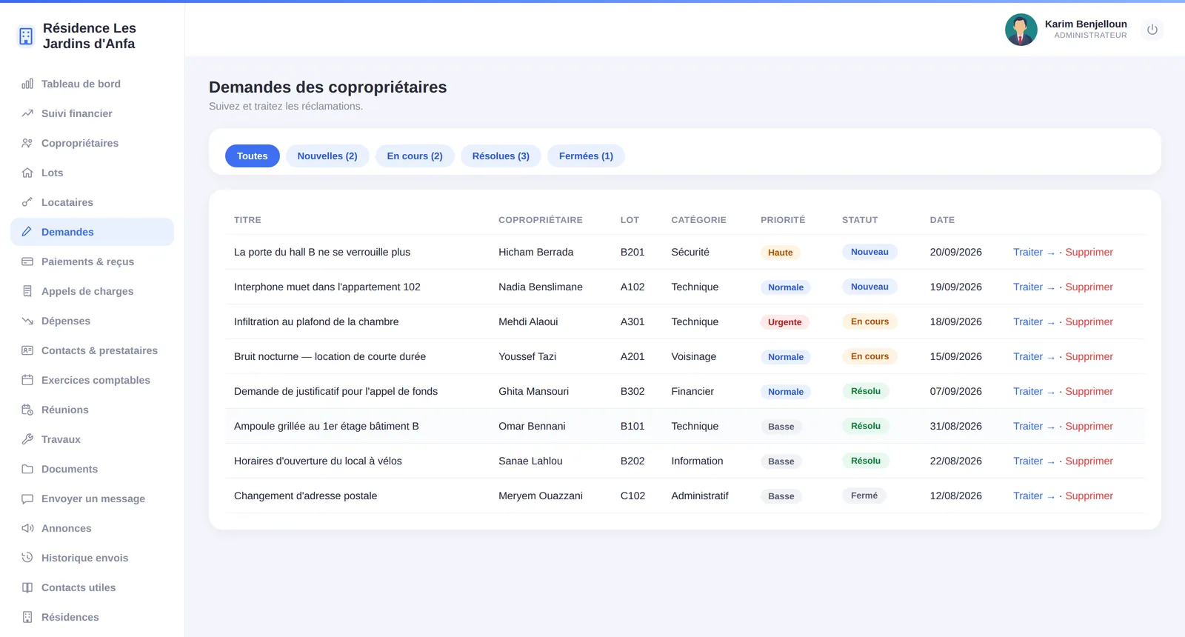This screenshot has height=637, width=1185.
Task: Click the Nouveau badge for Hicham Berrada
Action: point(869,252)
